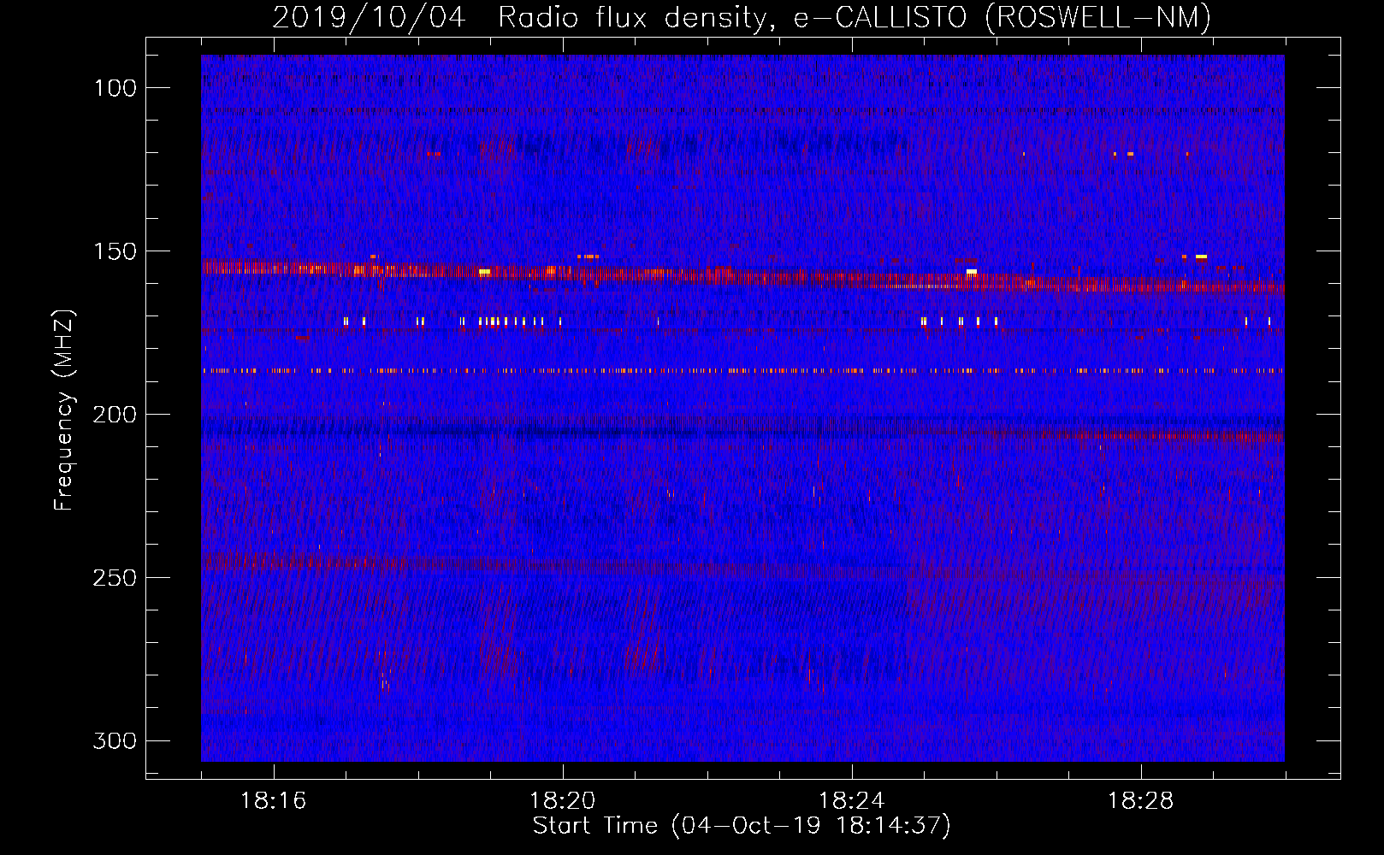
Task: Click the 'Frequency (MHZ)' axis label
Action: click(x=64, y=410)
